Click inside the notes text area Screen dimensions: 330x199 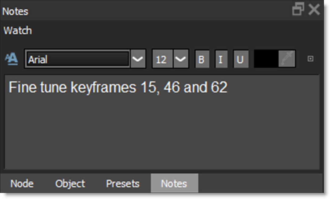point(161,128)
